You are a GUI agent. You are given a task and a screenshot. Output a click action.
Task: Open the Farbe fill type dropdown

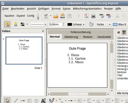(110, 24)
